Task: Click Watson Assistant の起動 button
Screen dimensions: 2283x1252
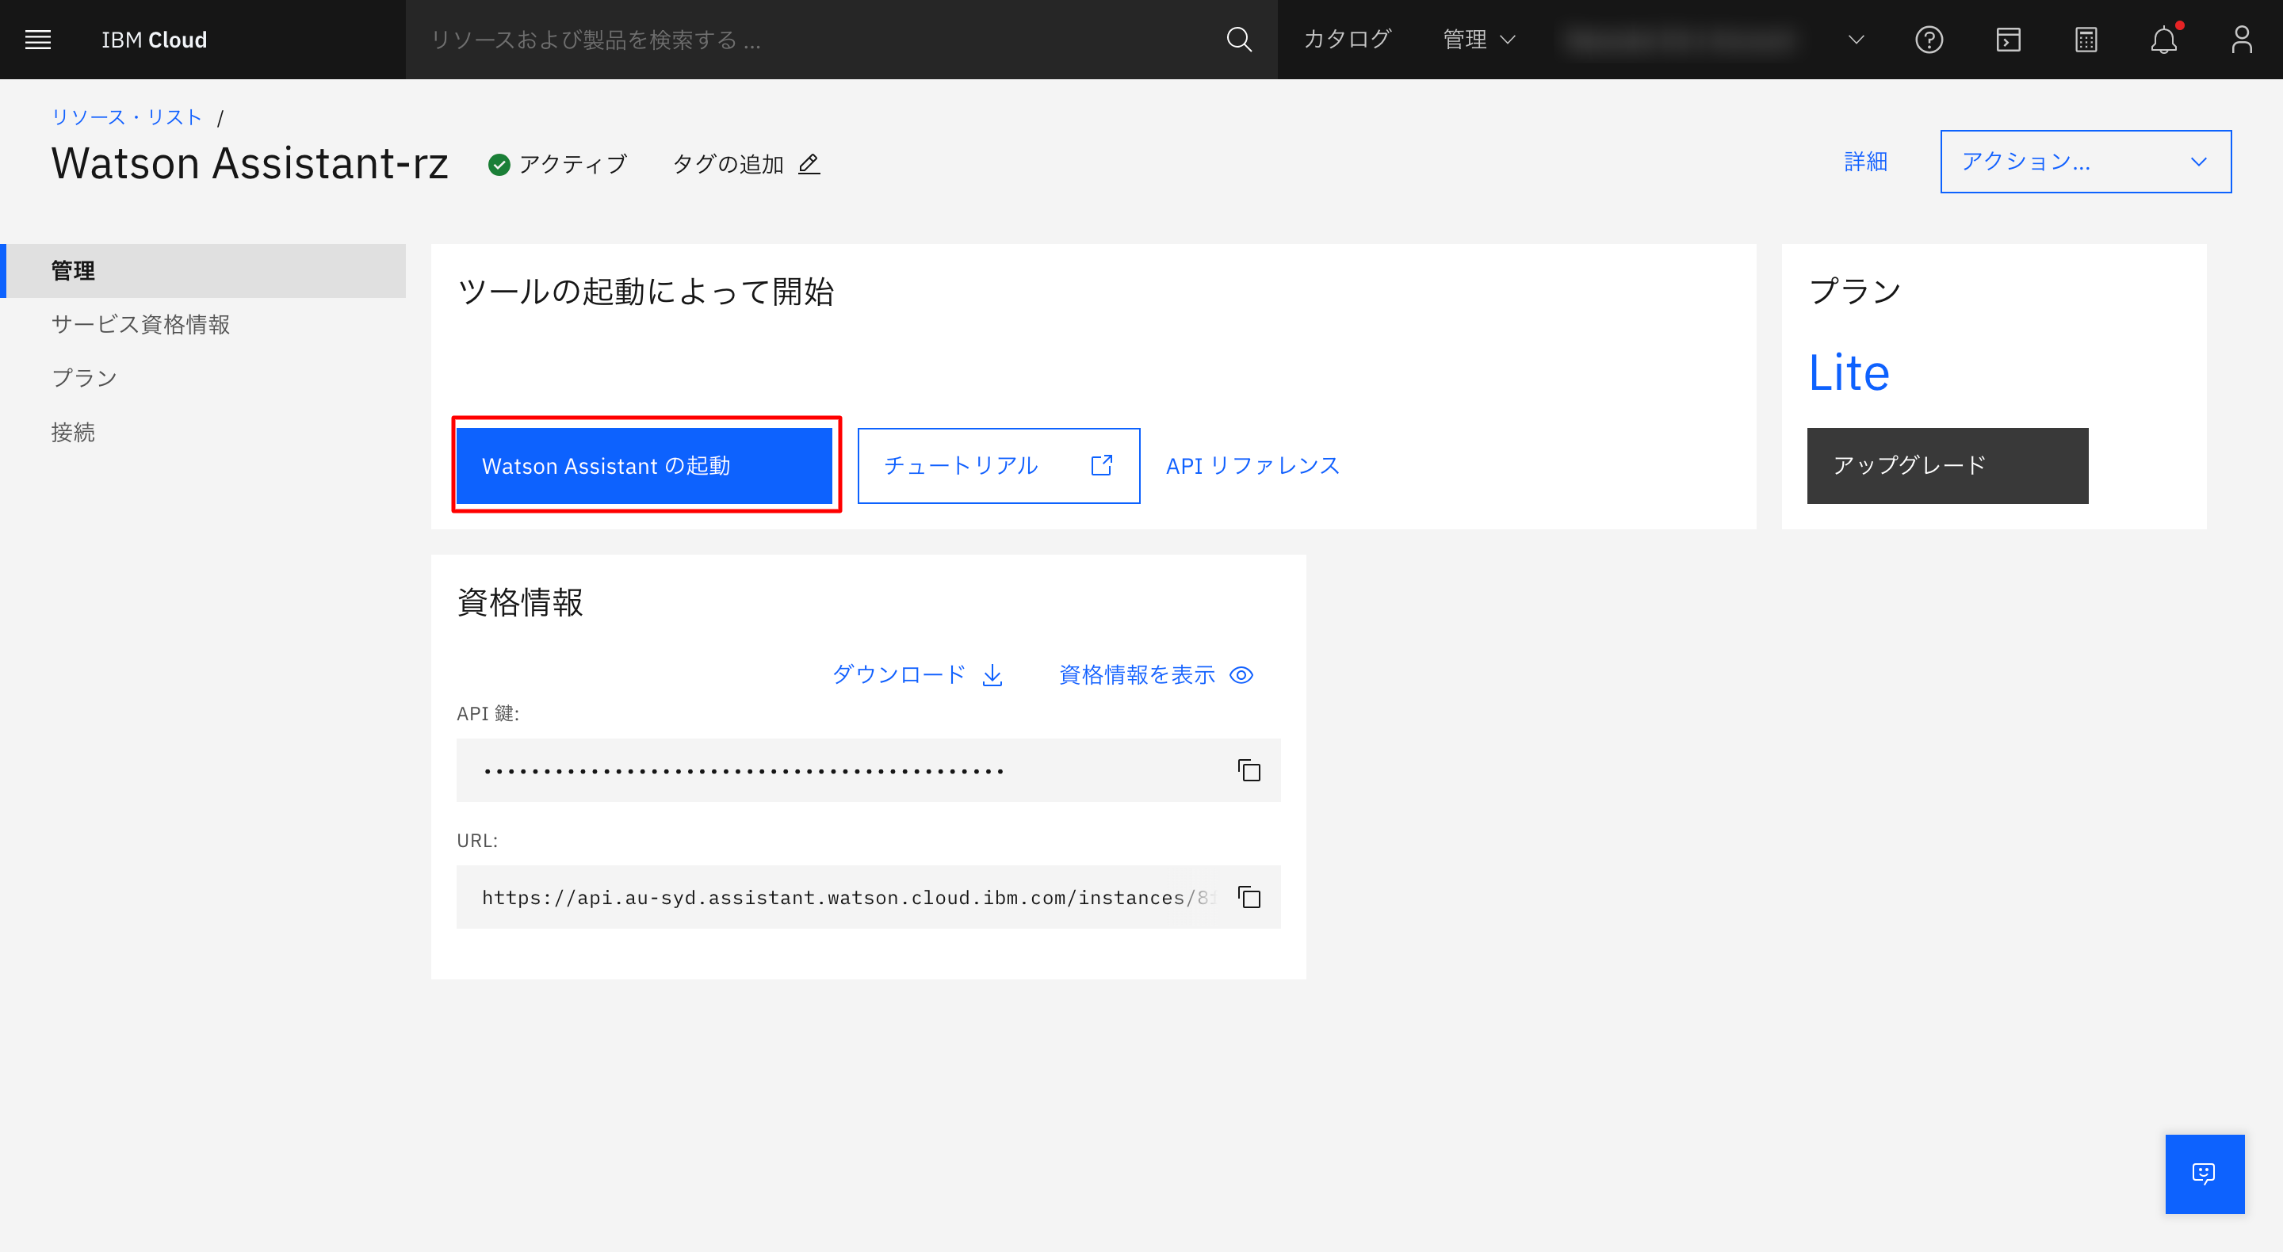Action: pos(644,466)
